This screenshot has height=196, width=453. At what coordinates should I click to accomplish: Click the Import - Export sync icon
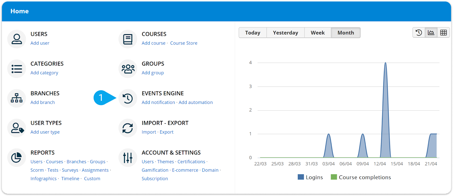[x=128, y=128]
